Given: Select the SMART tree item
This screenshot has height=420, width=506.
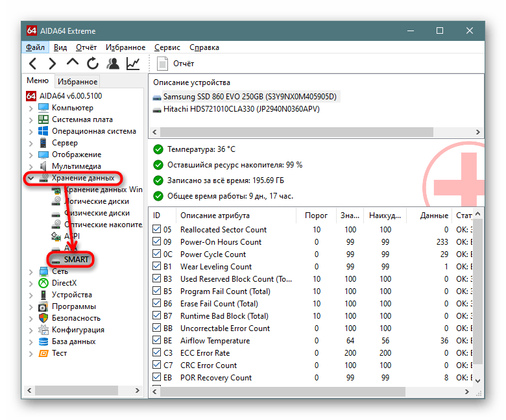Looking at the screenshot, I should (76, 260).
